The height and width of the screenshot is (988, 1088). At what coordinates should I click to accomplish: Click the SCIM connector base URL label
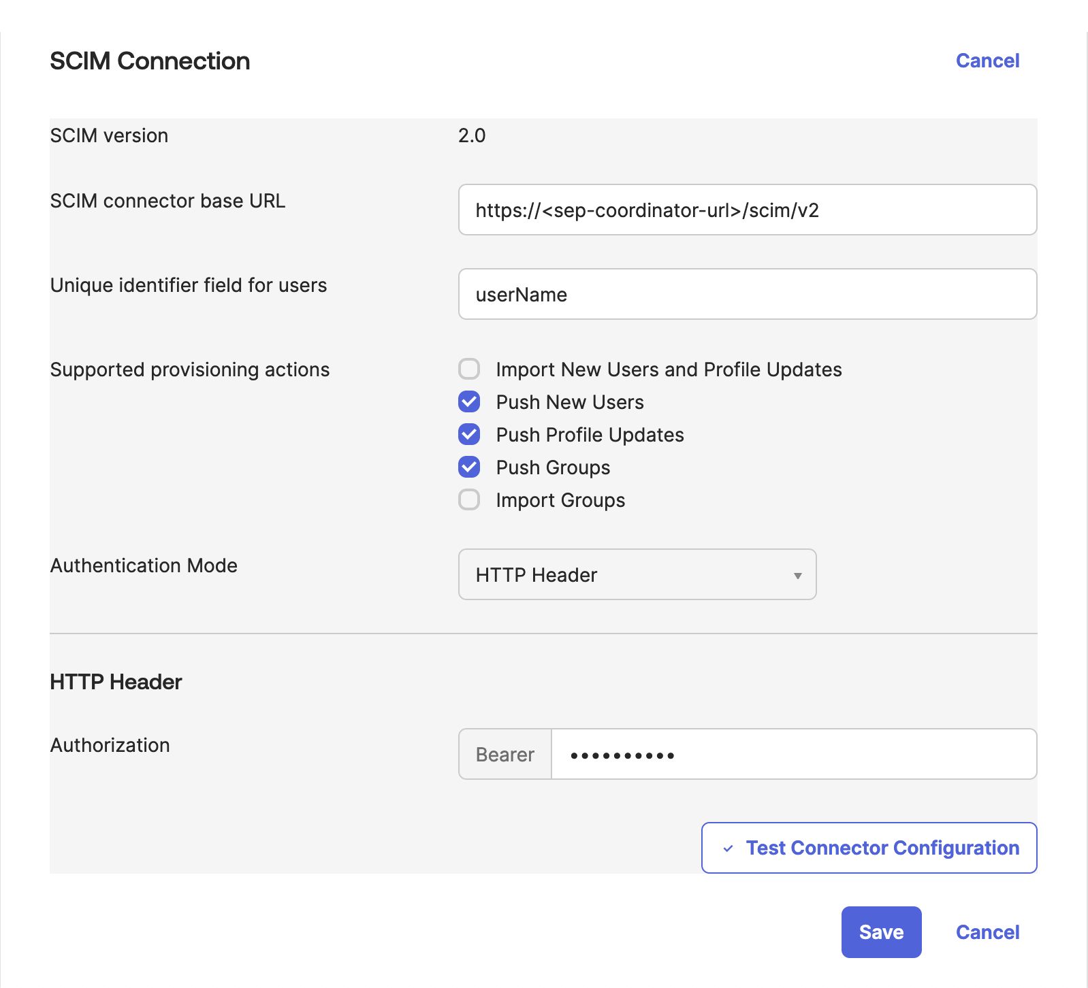[167, 201]
